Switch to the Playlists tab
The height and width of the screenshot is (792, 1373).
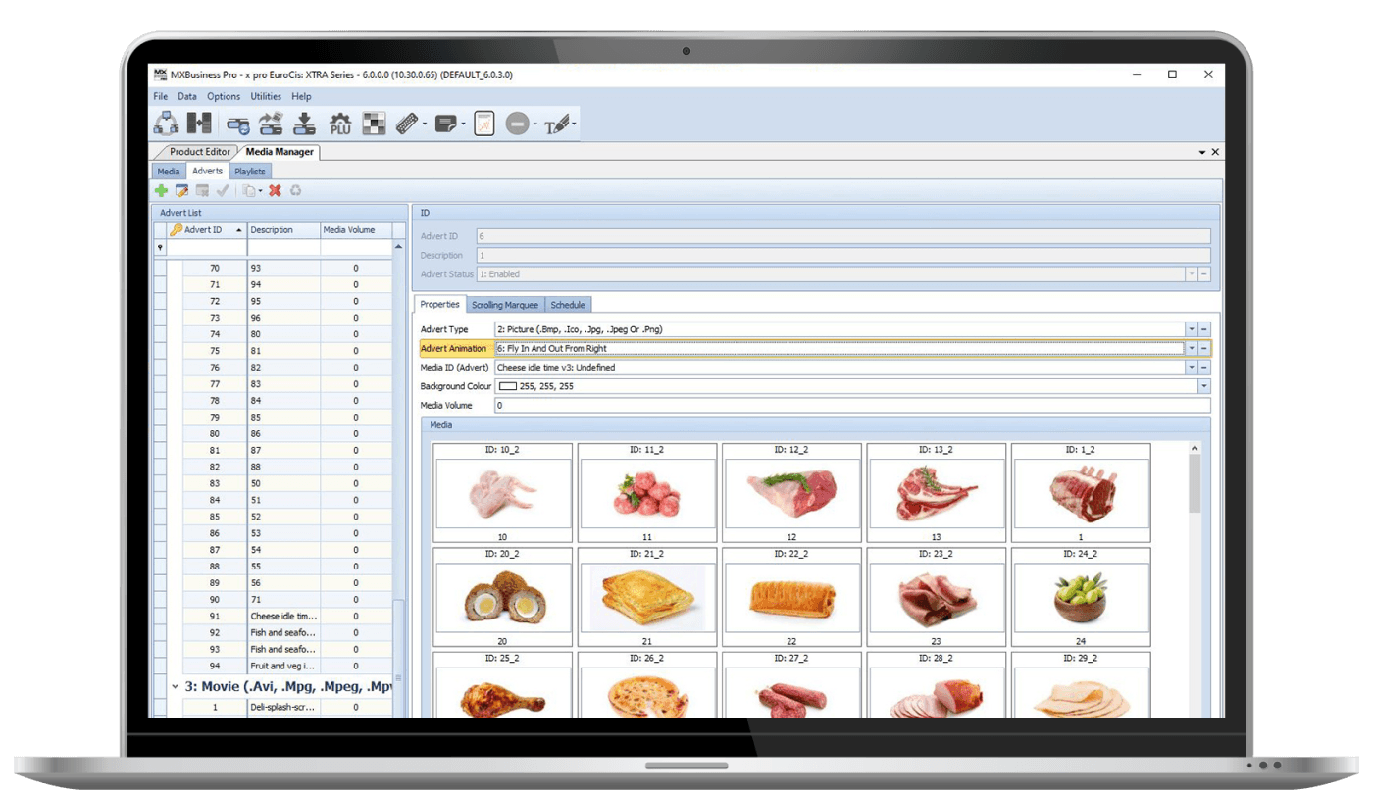point(250,172)
